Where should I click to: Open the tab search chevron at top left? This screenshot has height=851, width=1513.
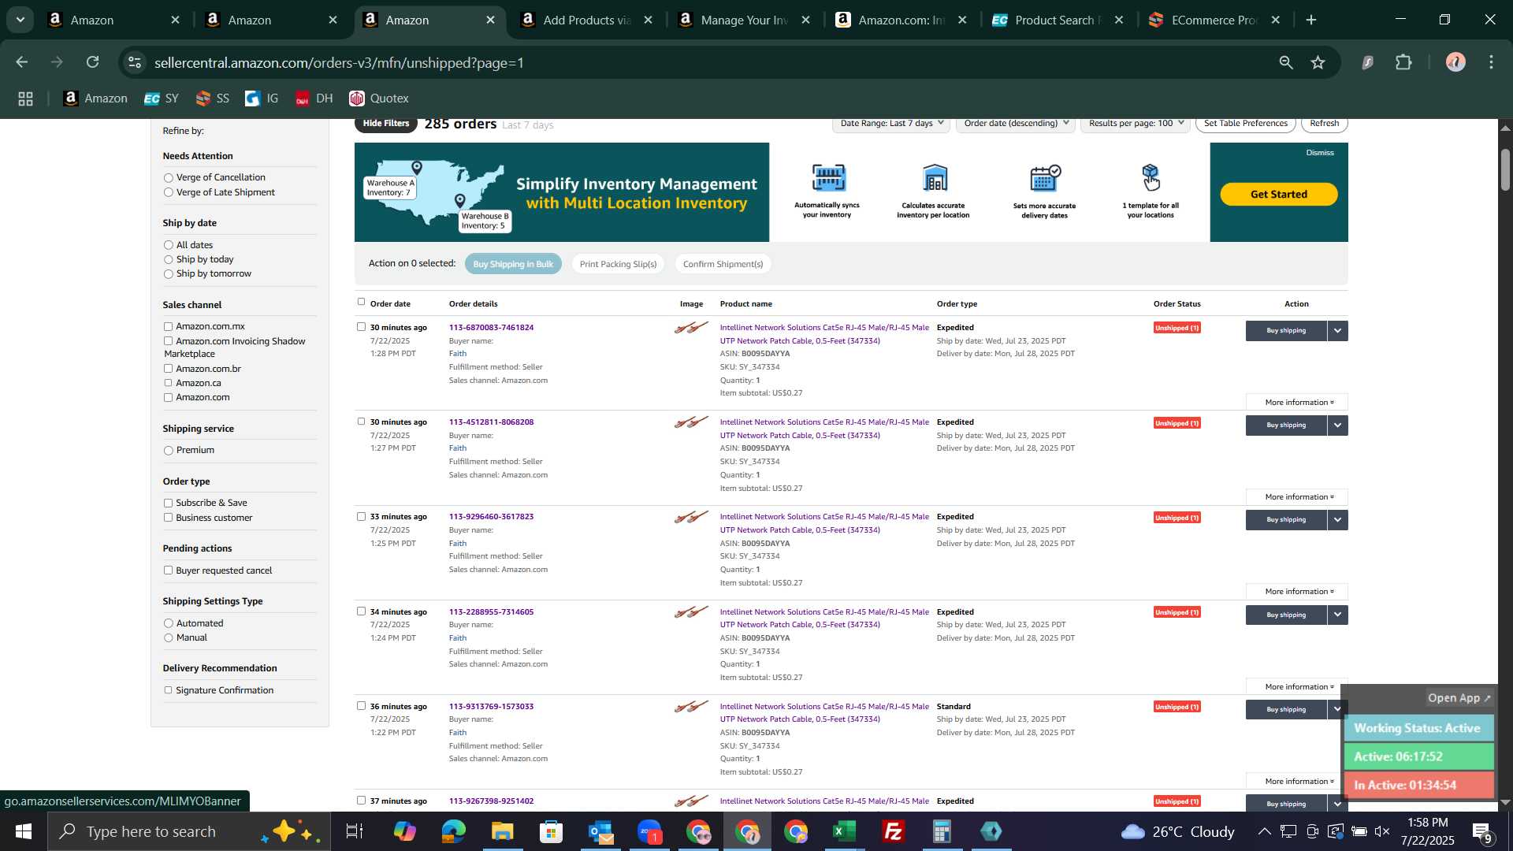(x=20, y=20)
